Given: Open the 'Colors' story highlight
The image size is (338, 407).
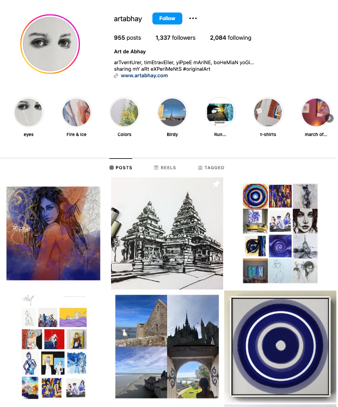Looking at the screenshot, I should 124,112.
